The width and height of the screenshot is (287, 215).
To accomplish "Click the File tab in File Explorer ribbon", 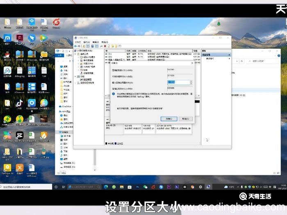I will [x=60, y=55].
